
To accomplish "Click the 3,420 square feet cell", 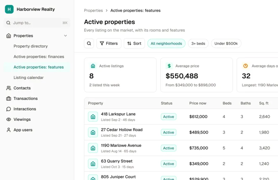I will click(x=264, y=148).
